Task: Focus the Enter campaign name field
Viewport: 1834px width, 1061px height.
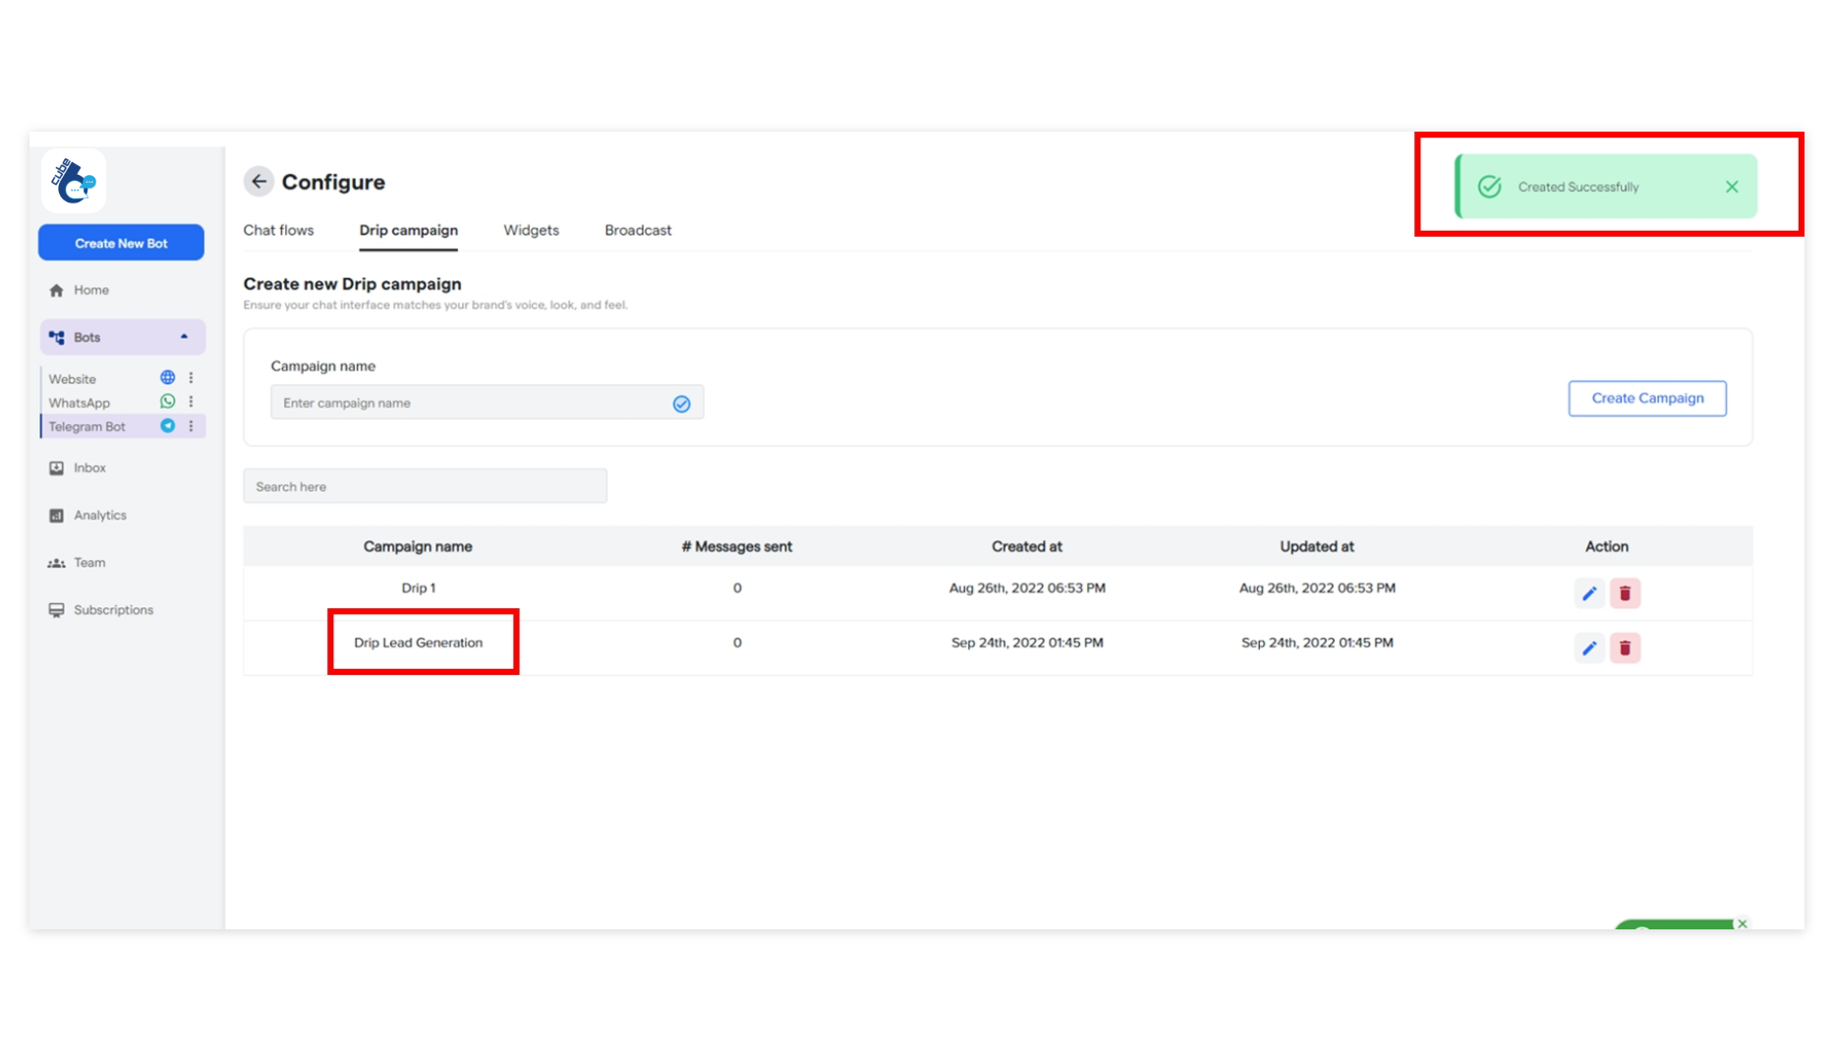Action: tap(487, 403)
